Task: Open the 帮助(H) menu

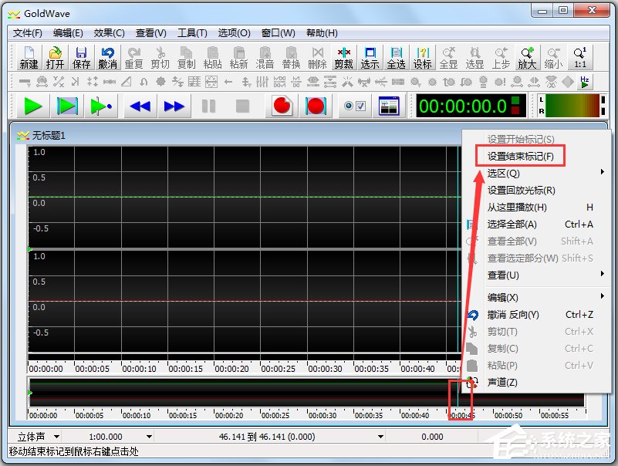Action: click(322, 33)
